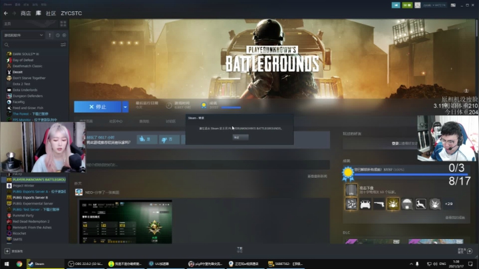
Task: Open friends and chat icon bottom right
Action: pos(470,251)
